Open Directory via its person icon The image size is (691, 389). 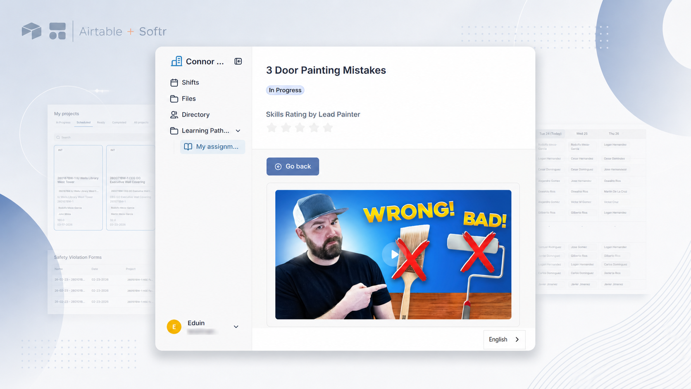pyautogui.click(x=174, y=115)
